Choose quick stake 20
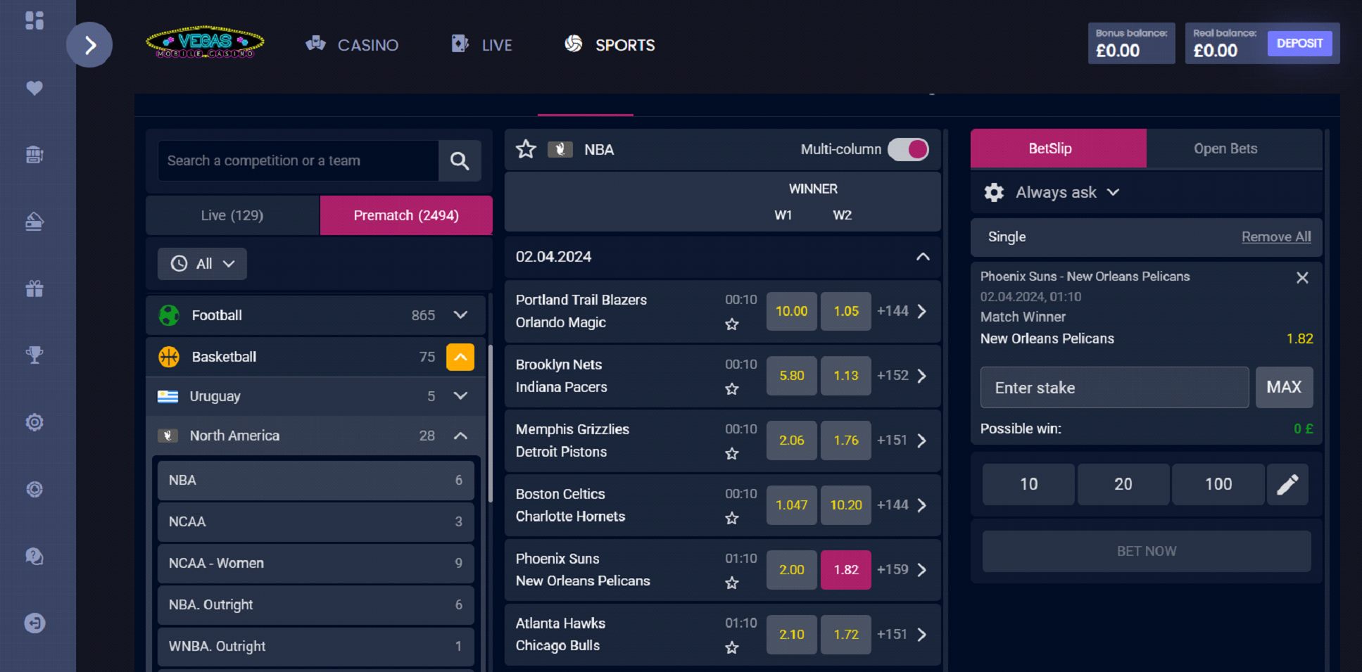 point(1123,484)
